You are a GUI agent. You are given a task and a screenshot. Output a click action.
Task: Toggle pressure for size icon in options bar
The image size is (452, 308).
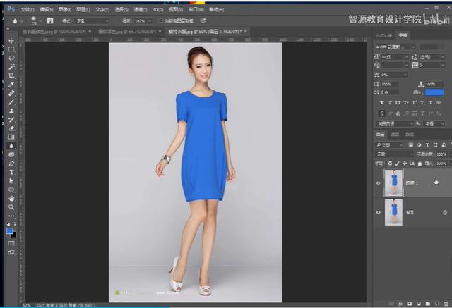tap(203, 20)
